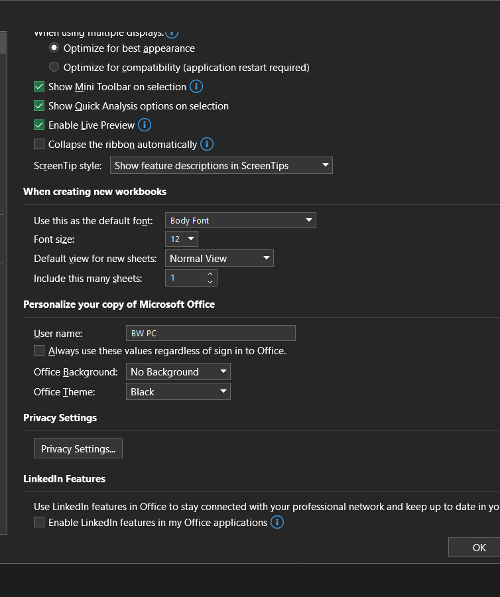Disable Show Quick Analysis options checkbox
500x597 pixels.
pos(39,106)
